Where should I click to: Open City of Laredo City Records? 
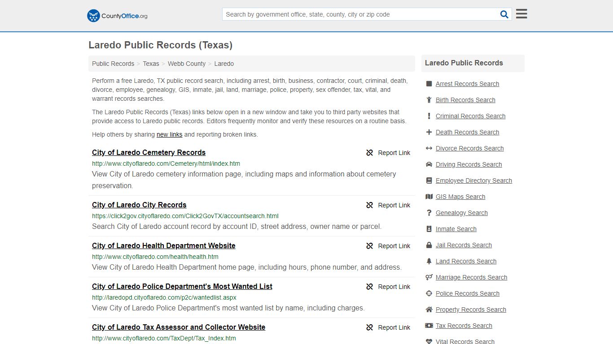coord(139,205)
